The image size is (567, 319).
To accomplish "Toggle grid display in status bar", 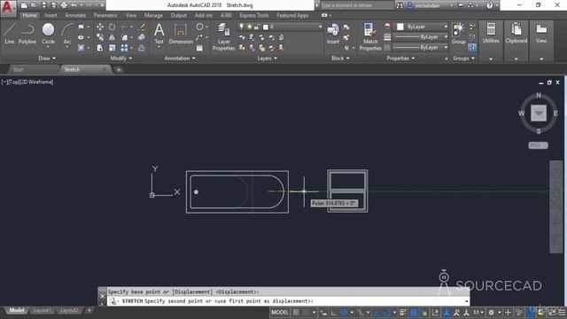I will point(296,312).
